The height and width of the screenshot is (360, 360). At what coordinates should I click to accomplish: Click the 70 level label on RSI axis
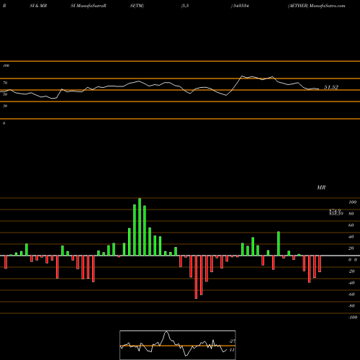click(x=5, y=83)
